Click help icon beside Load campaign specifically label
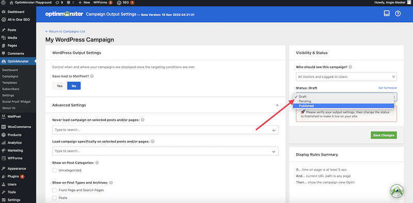This screenshot has height=203, width=413. [152, 142]
